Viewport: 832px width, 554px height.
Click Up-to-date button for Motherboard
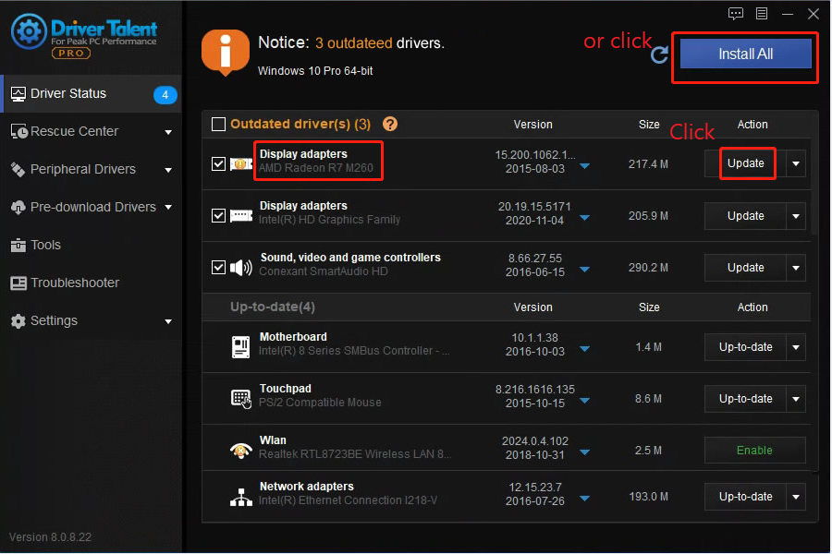click(745, 347)
